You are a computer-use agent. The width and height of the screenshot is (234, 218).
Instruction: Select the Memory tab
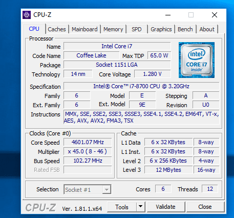coord(113,29)
